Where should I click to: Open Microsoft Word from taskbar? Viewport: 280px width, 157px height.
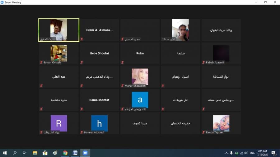pos(75,153)
